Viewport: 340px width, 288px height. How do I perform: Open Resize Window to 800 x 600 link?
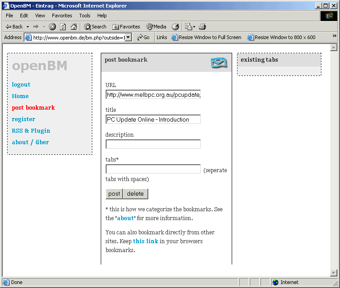[281, 37]
